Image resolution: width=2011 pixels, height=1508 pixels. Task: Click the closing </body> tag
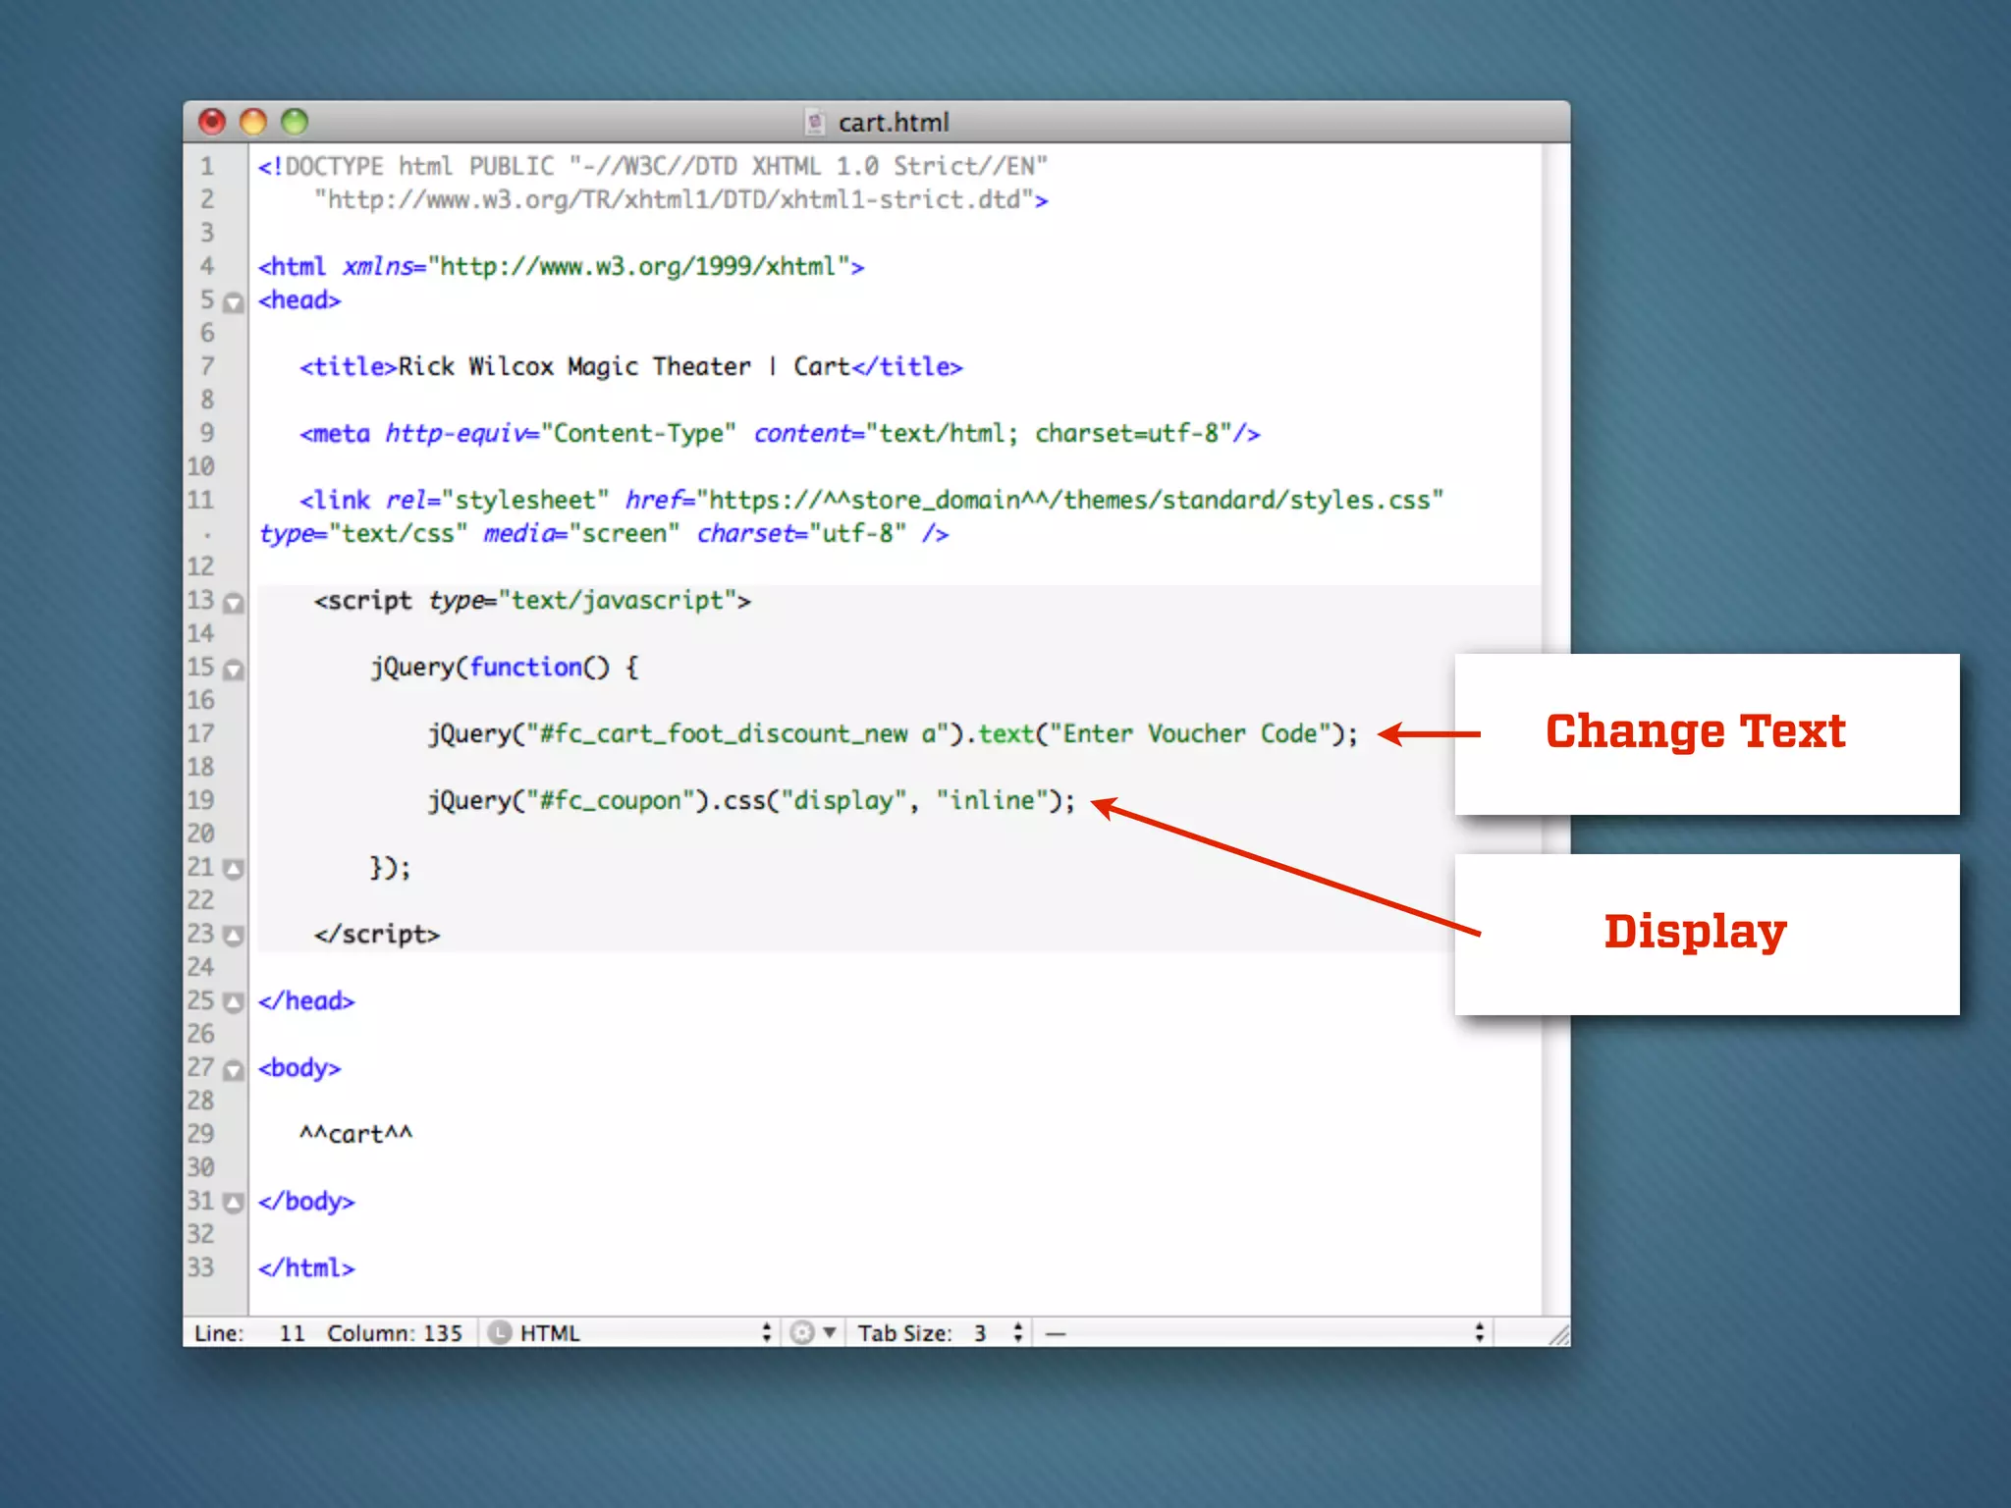click(x=306, y=1201)
